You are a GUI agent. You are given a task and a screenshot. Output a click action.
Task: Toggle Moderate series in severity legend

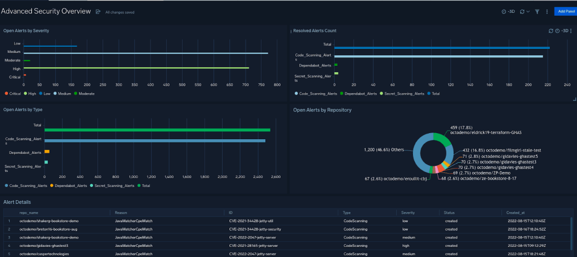click(85, 94)
